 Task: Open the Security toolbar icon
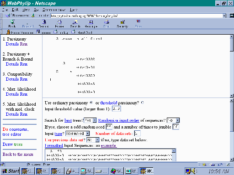(x=122, y=22)
